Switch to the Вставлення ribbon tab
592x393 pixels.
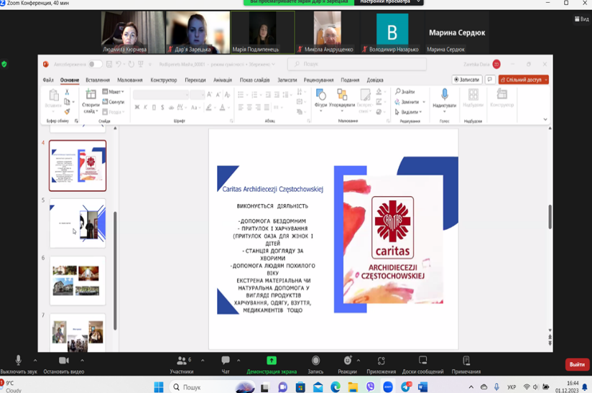click(x=98, y=80)
